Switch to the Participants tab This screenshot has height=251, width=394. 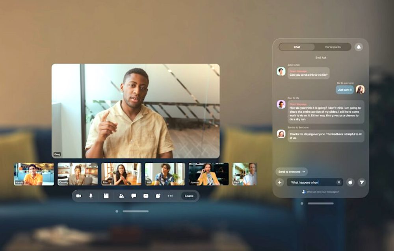[x=333, y=47]
